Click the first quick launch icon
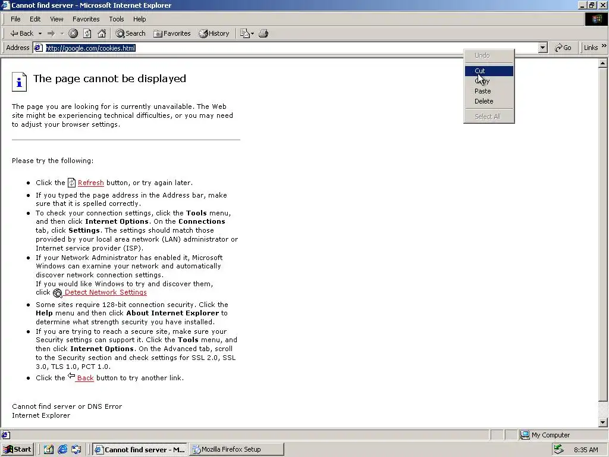 pyautogui.click(x=48, y=450)
